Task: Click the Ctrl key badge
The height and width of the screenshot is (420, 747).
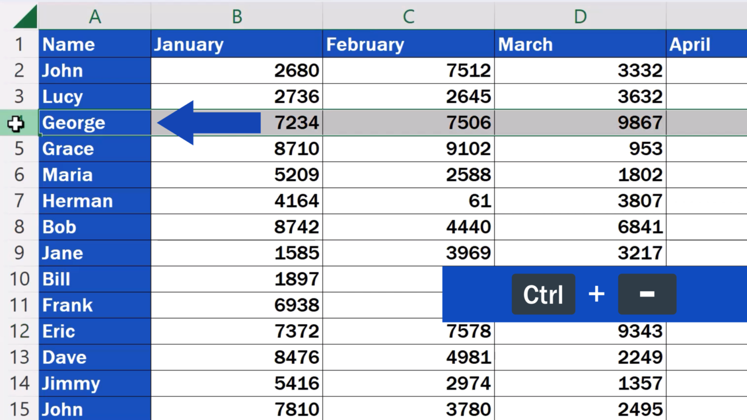Action: pyautogui.click(x=543, y=295)
